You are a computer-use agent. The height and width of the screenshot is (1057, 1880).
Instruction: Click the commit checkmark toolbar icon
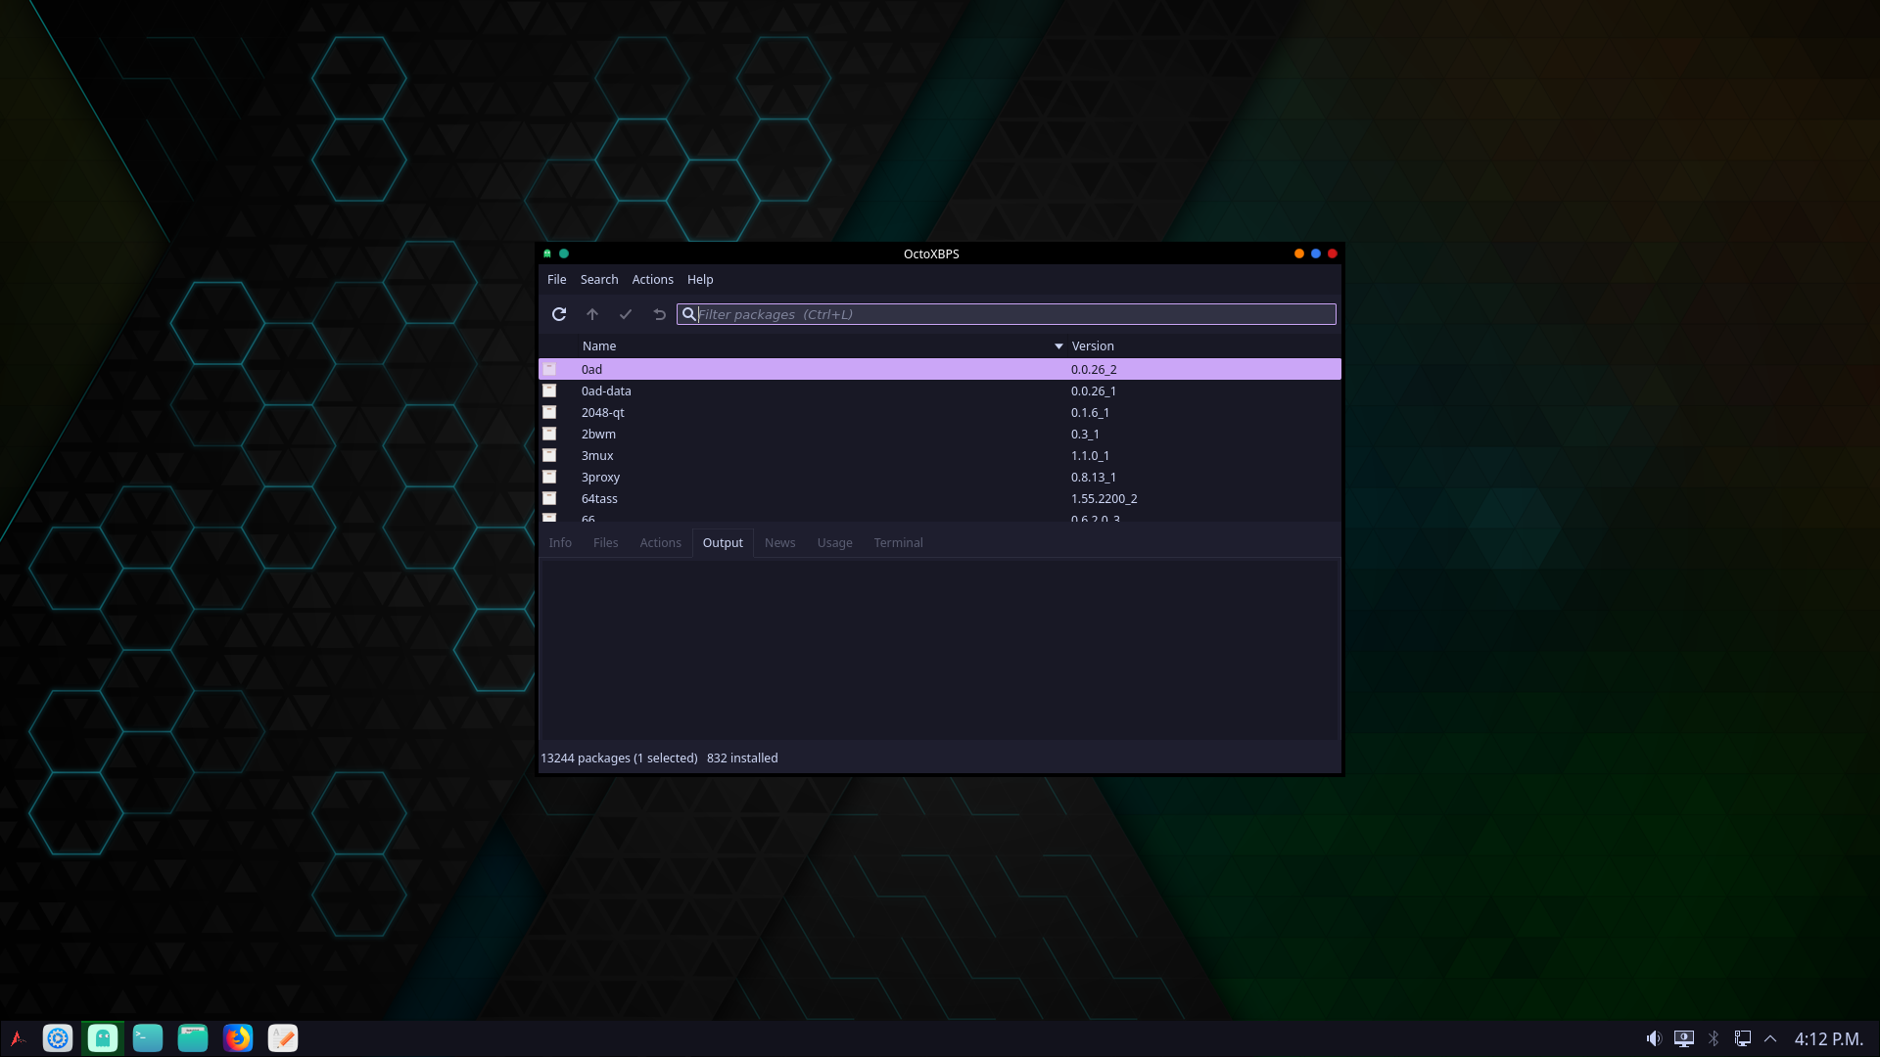626,314
